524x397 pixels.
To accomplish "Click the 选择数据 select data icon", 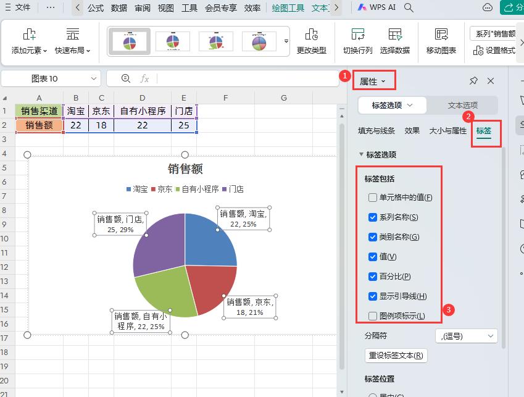I will (x=395, y=35).
